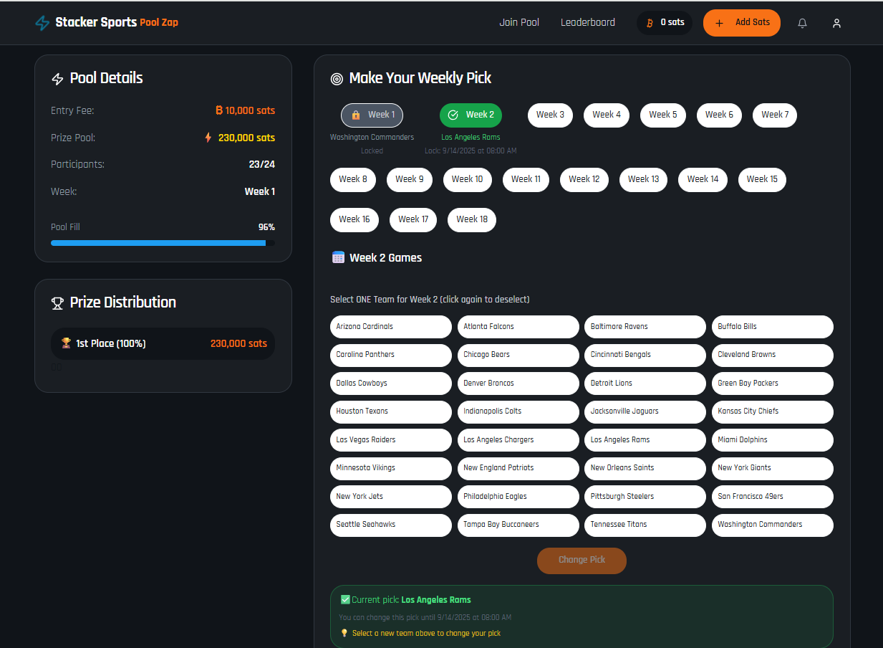
Task: Select the Week 4 tab
Action: [x=607, y=115]
